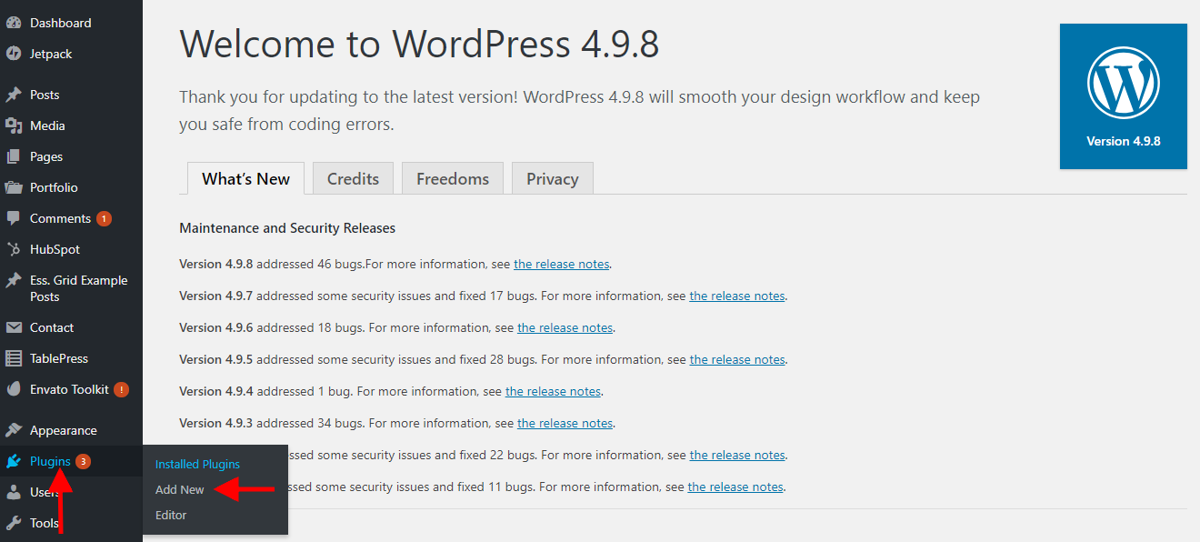Click the HubSpot sprocket icon

click(14, 249)
